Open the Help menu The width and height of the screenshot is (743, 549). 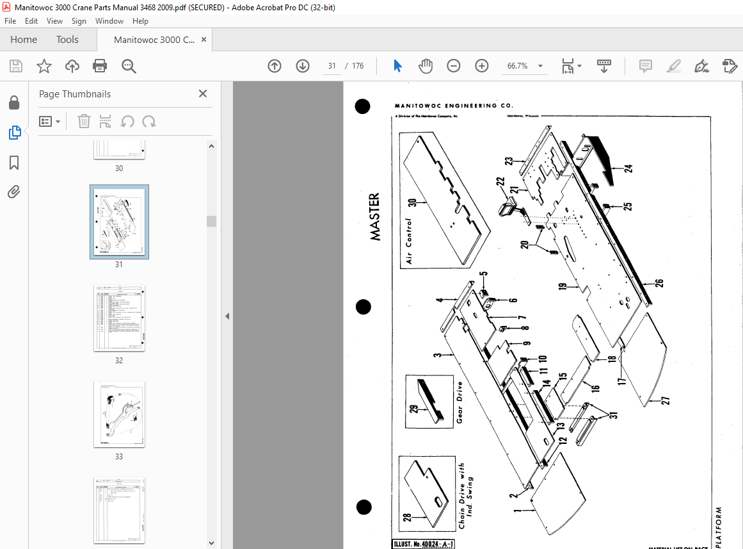[x=140, y=21]
